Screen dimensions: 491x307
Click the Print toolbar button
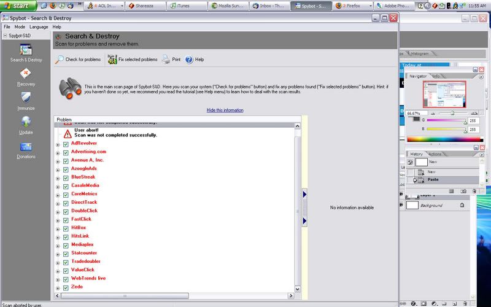click(171, 59)
